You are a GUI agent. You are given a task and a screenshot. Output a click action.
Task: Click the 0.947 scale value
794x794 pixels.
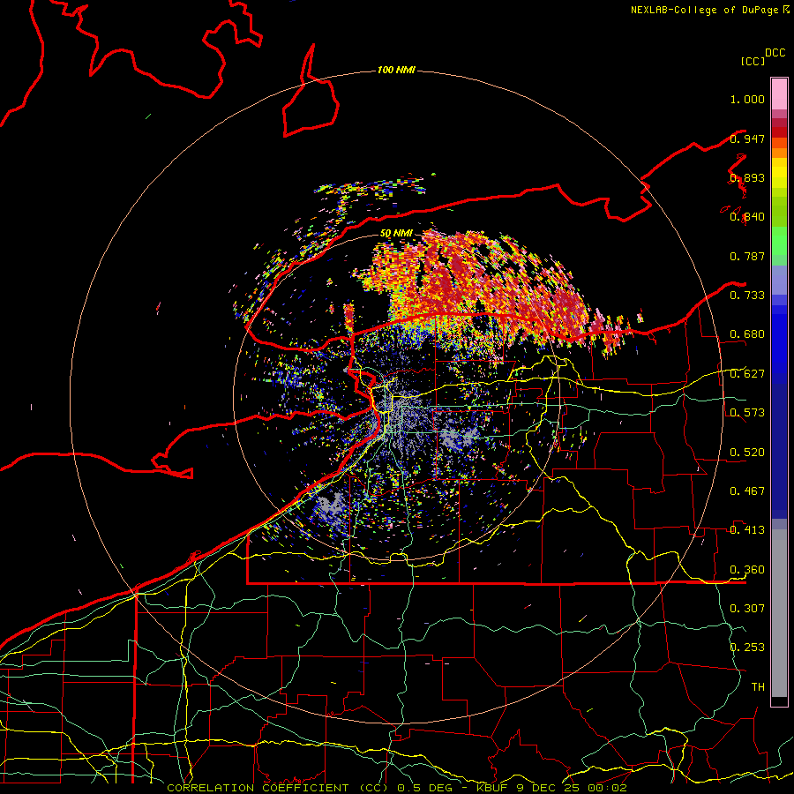747,139
